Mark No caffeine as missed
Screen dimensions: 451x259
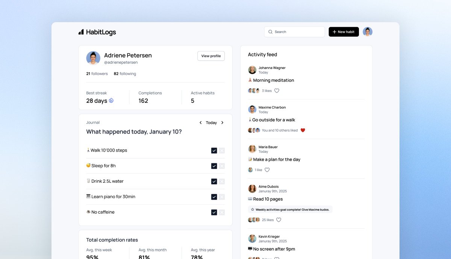(x=222, y=212)
